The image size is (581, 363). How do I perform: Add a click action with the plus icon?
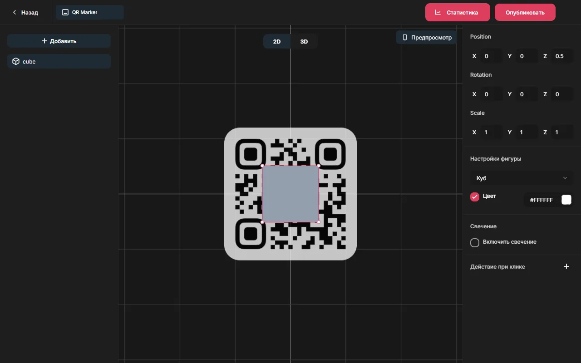coord(566,266)
